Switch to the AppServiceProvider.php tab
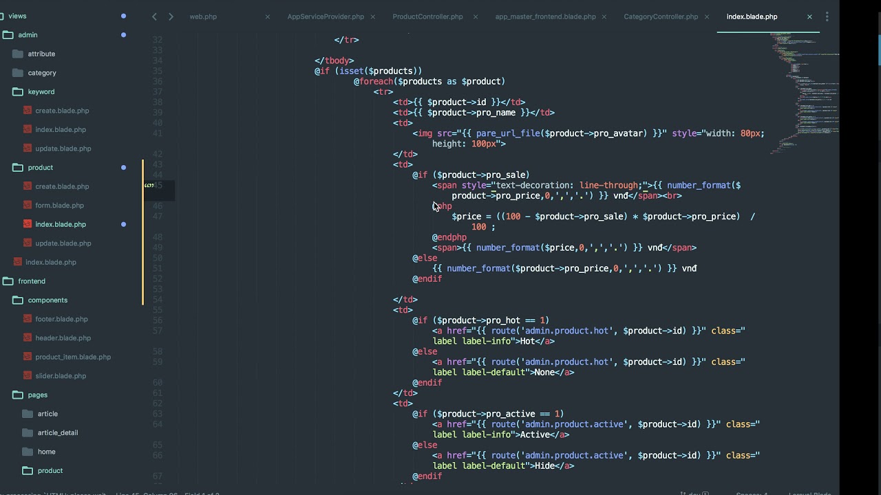The image size is (881, 495). click(x=326, y=16)
